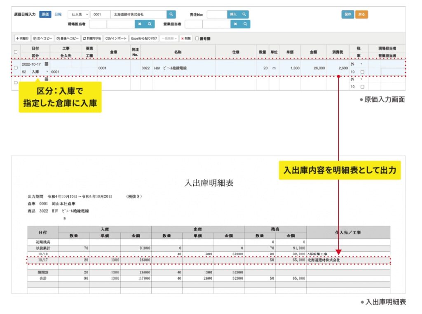
Task: Click amount 26,000 in entry row
Action: 319,68
